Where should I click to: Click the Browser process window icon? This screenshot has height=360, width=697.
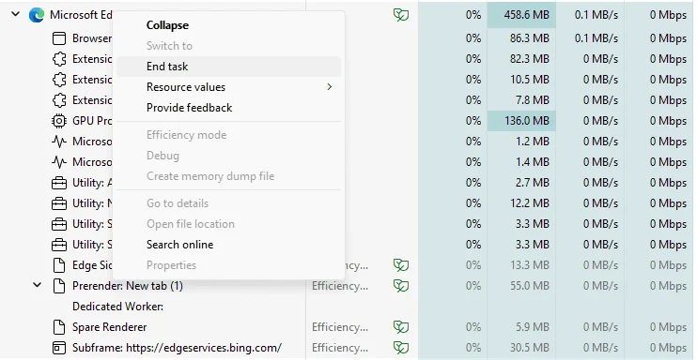(58, 38)
